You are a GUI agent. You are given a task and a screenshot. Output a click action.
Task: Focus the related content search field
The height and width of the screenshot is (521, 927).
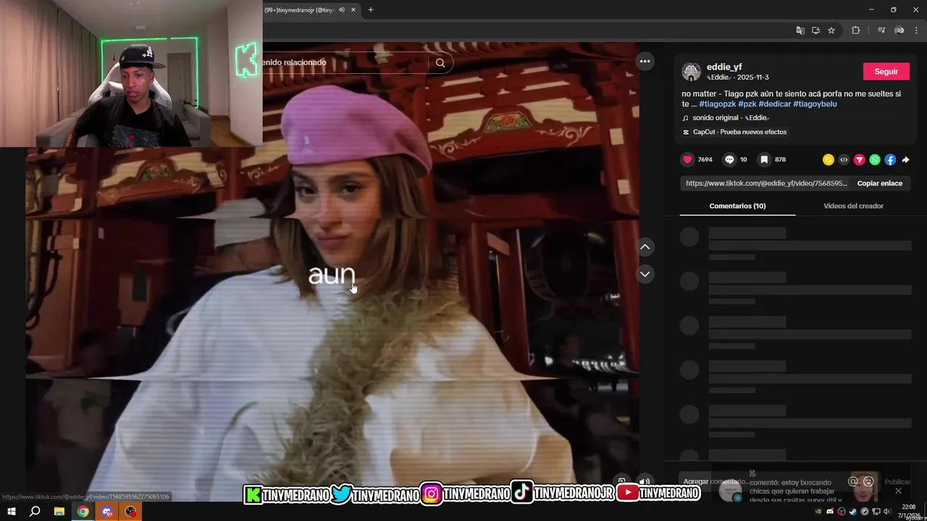tap(344, 63)
